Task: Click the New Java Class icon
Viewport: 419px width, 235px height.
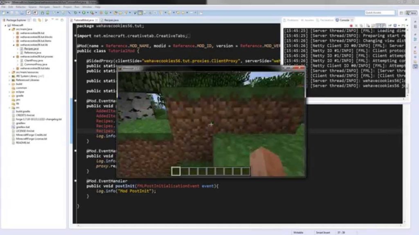Action: [106, 13]
